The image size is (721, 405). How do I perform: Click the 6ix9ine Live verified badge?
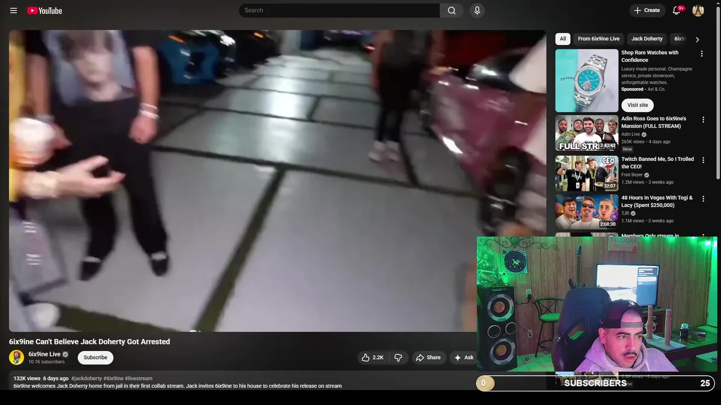pyautogui.click(x=65, y=354)
